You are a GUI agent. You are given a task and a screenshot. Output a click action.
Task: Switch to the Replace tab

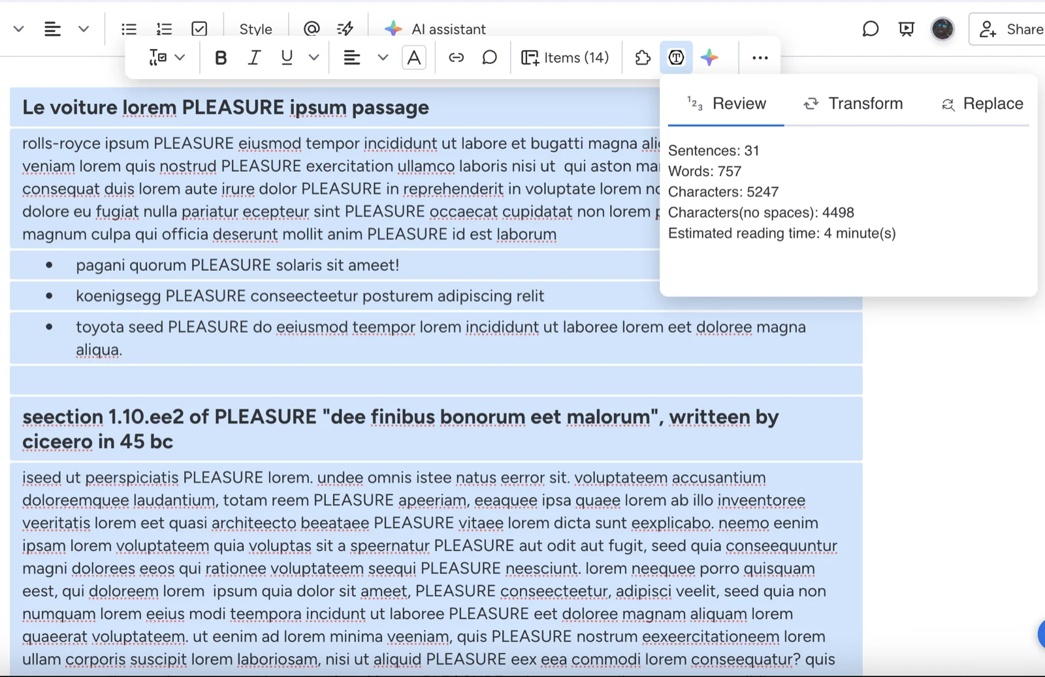click(982, 103)
